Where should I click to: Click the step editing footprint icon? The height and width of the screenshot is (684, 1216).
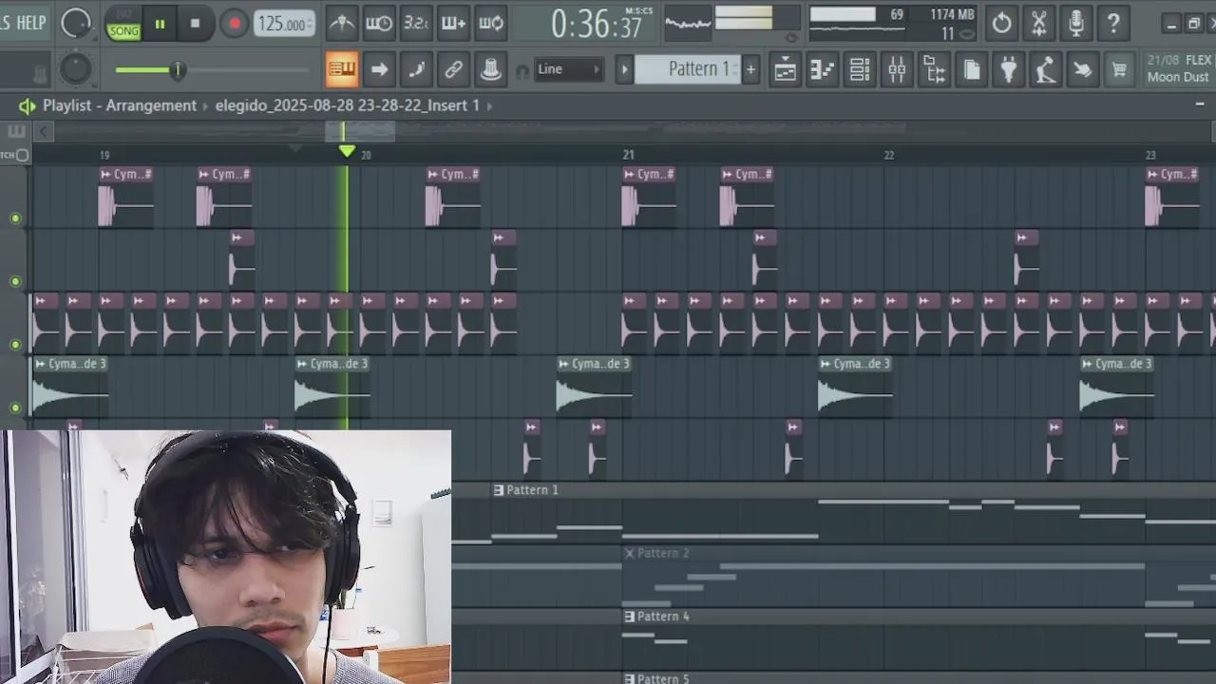coord(416,68)
